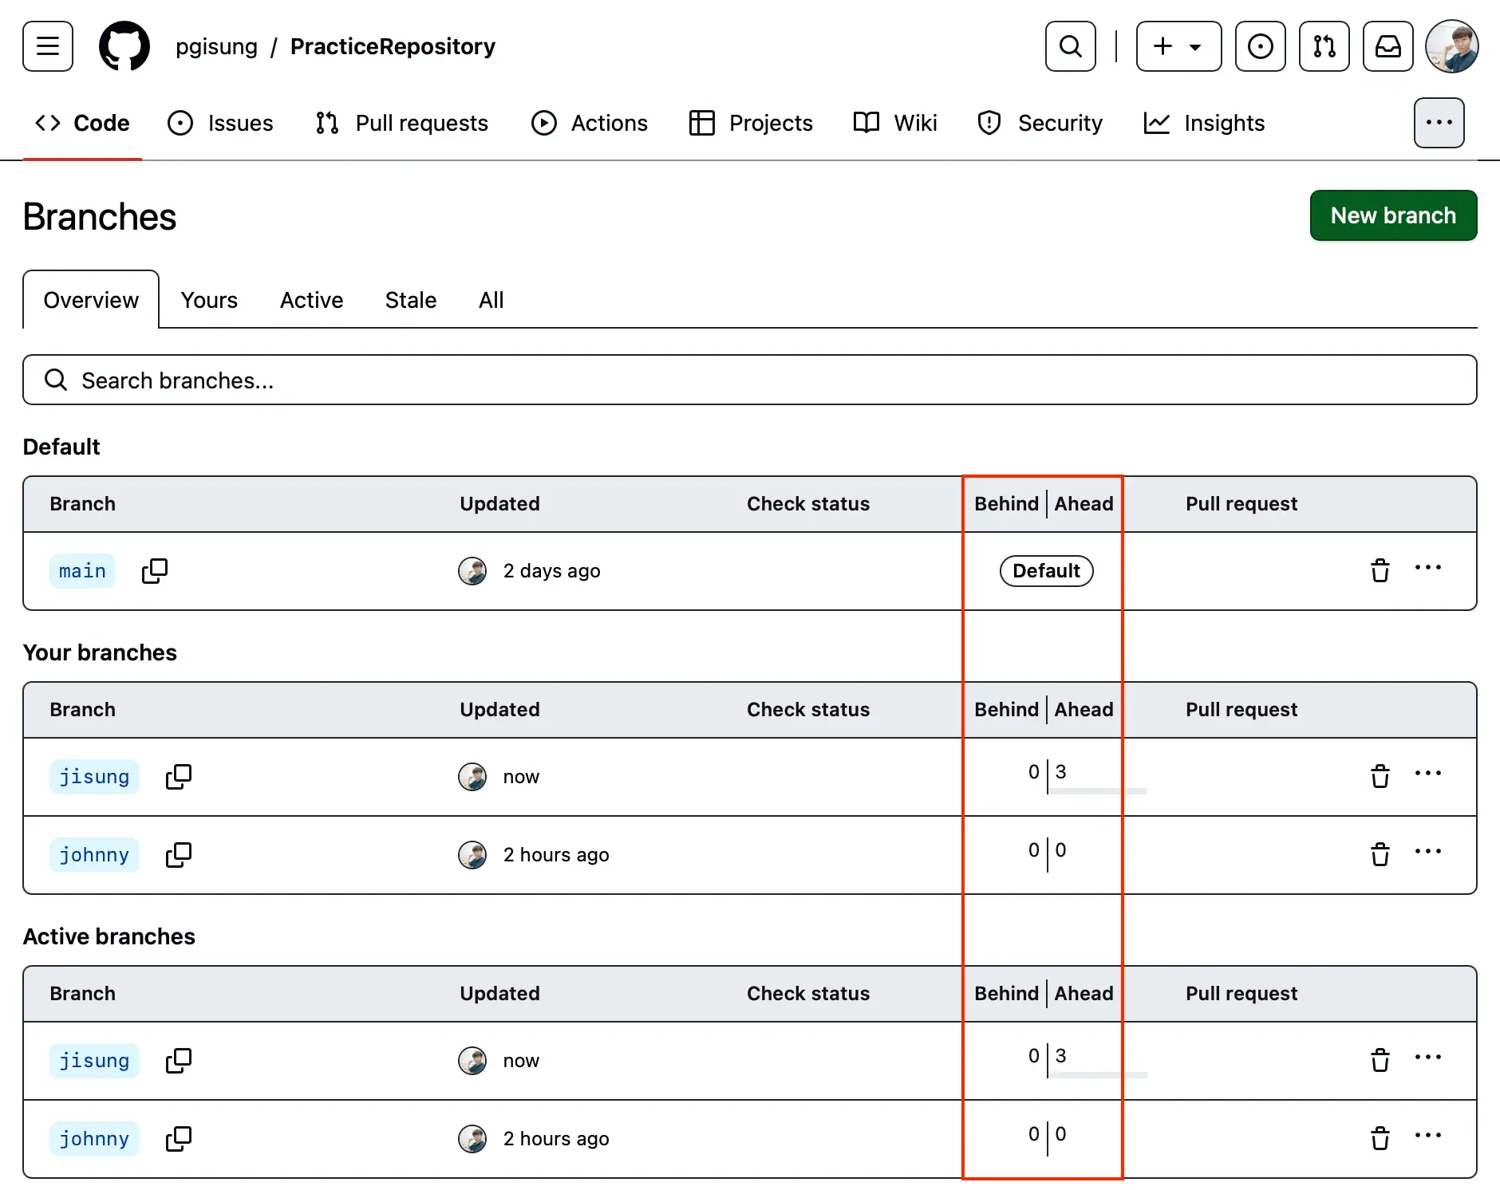Copy jisung branch name under Your branches
This screenshot has height=1190, width=1500.
(x=179, y=777)
